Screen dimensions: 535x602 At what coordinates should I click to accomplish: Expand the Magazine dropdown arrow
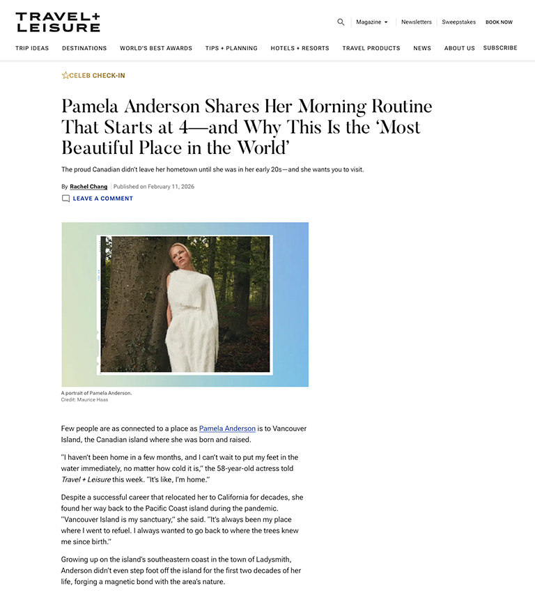[386, 22]
